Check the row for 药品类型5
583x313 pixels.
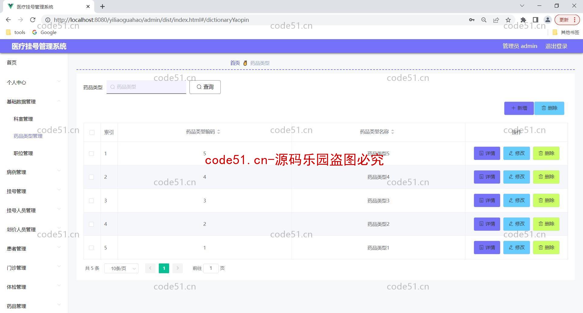pyautogui.click(x=91, y=153)
